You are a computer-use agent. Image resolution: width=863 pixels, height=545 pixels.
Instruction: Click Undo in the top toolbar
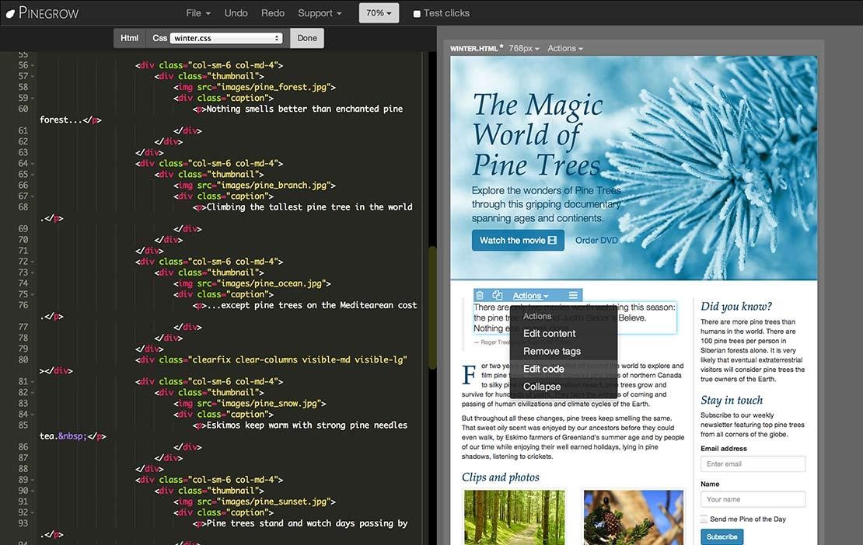[x=236, y=12]
